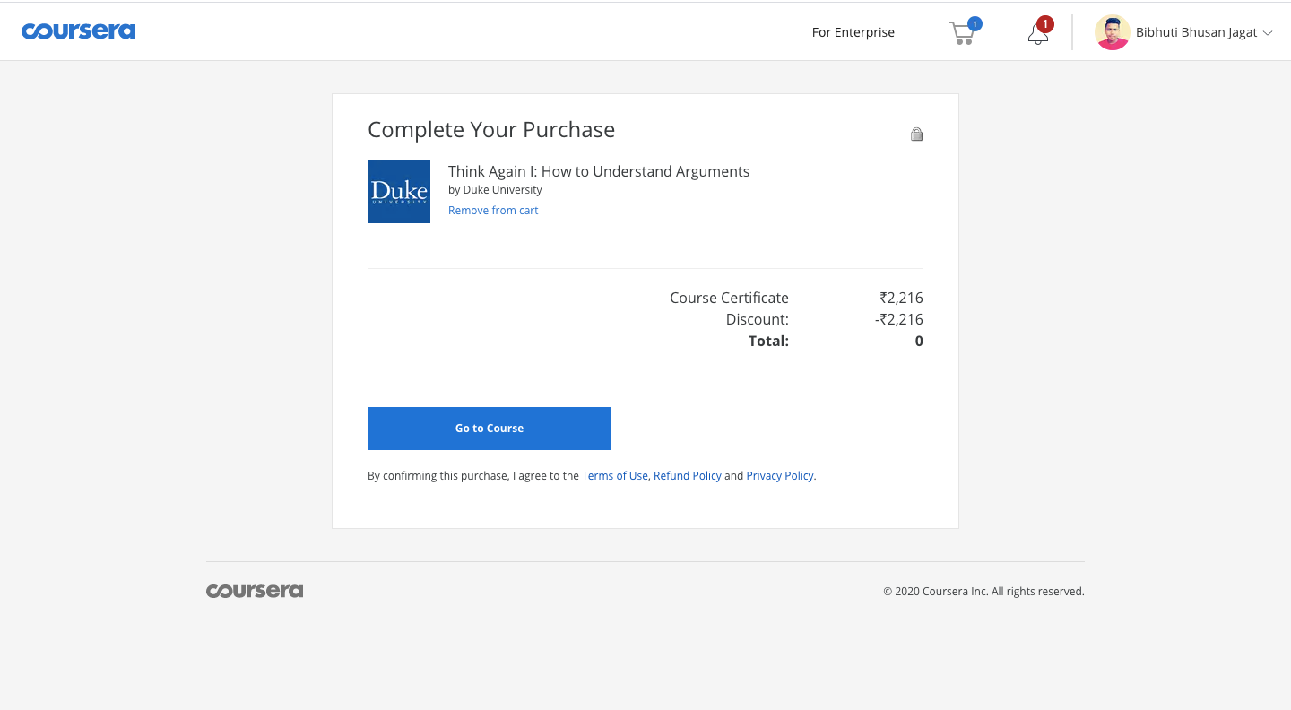Screen dimensions: 1291x710
Task: Remove the course from cart
Action: tap(493, 211)
